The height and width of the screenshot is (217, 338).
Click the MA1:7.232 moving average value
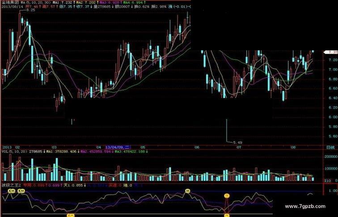pyautogui.click(x=62, y=2)
